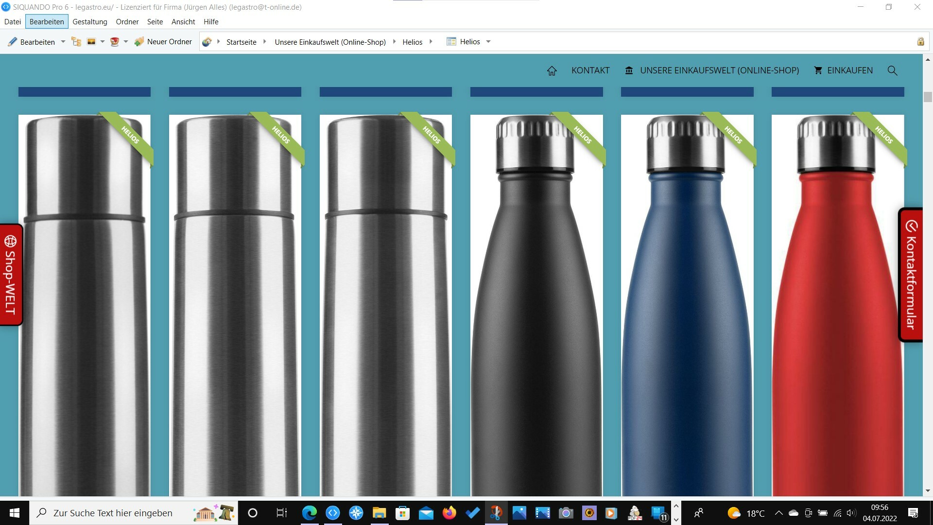Open Microsoft Store from the taskbar
This screenshot has width=933, height=525.
[x=403, y=513]
